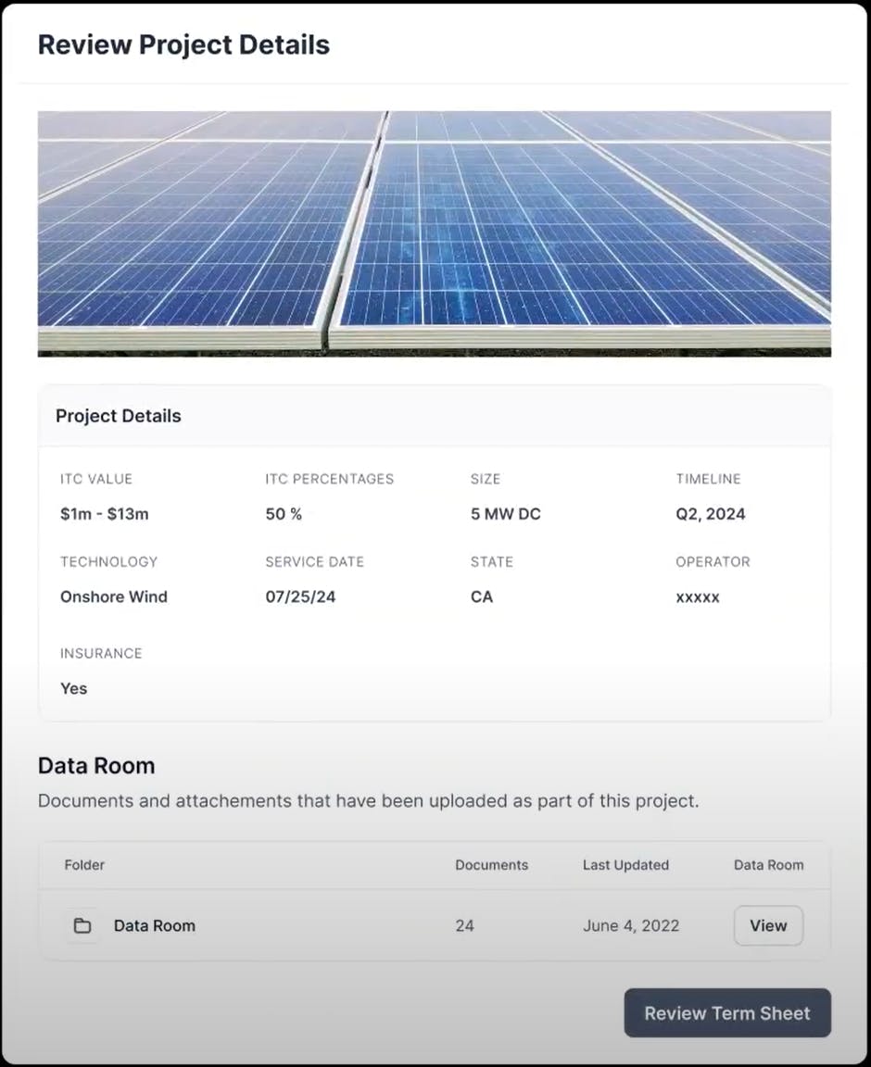
Task: Click the Last Updated column header
Action: click(625, 865)
